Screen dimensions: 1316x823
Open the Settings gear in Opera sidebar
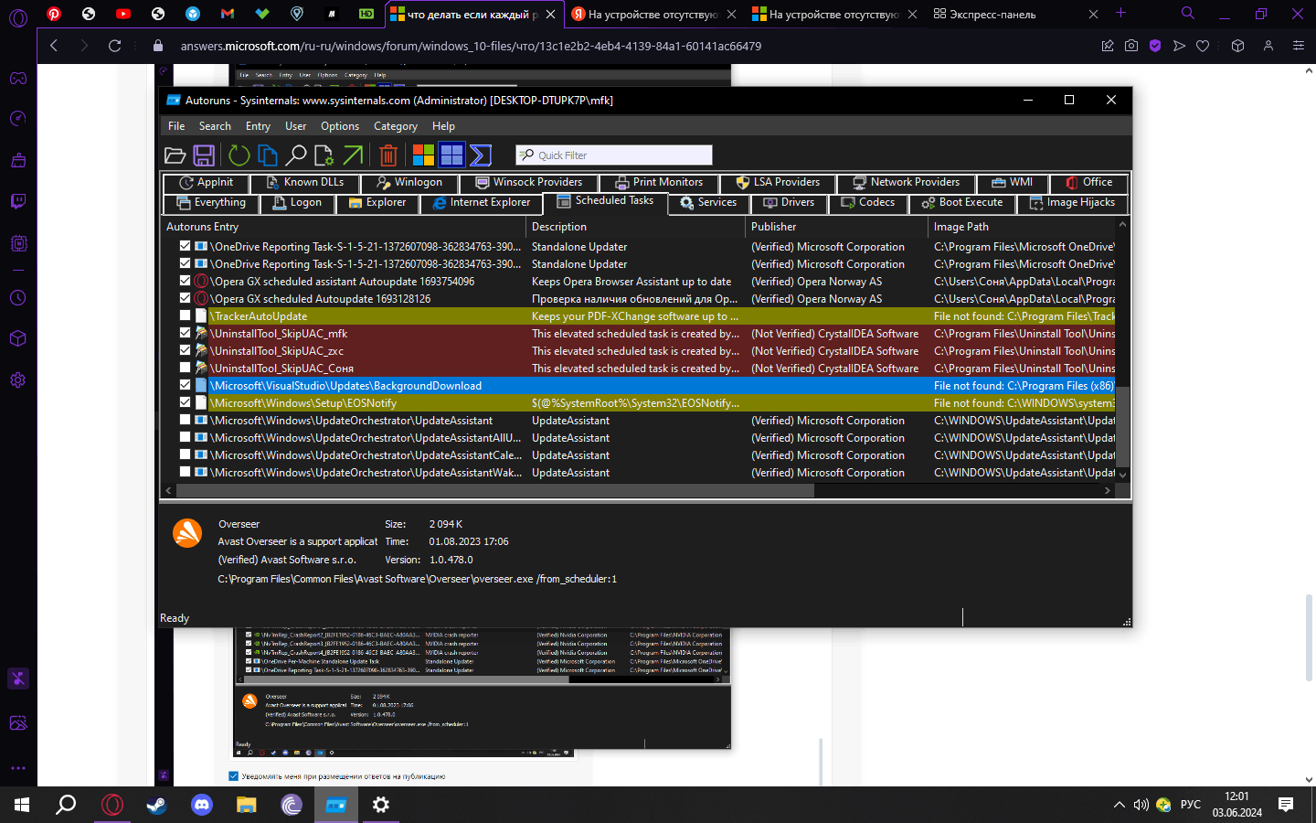click(x=18, y=379)
